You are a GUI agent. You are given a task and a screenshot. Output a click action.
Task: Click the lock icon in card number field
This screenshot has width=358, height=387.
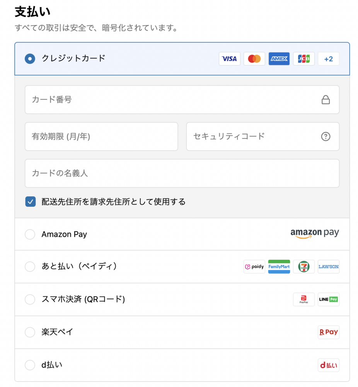326,100
